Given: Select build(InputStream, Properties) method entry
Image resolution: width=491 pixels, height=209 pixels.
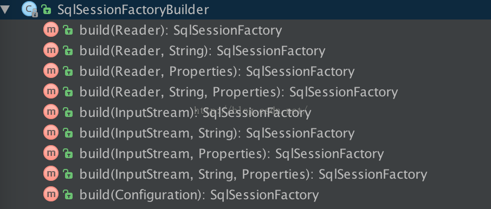Looking at the screenshot, I should 231,154.
